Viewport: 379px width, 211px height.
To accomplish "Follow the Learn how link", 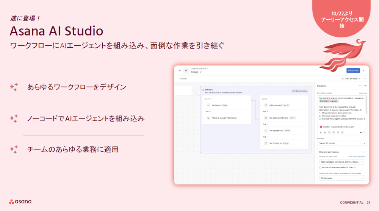I will [363, 93].
